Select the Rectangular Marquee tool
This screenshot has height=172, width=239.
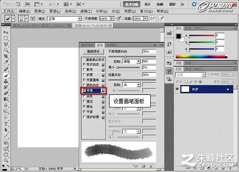pyautogui.click(x=6, y=38)
